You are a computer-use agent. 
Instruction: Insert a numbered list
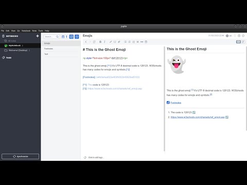pos(129,42)
